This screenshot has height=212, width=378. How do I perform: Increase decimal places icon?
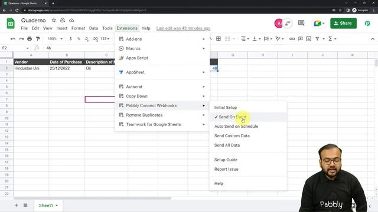(95, 39)
